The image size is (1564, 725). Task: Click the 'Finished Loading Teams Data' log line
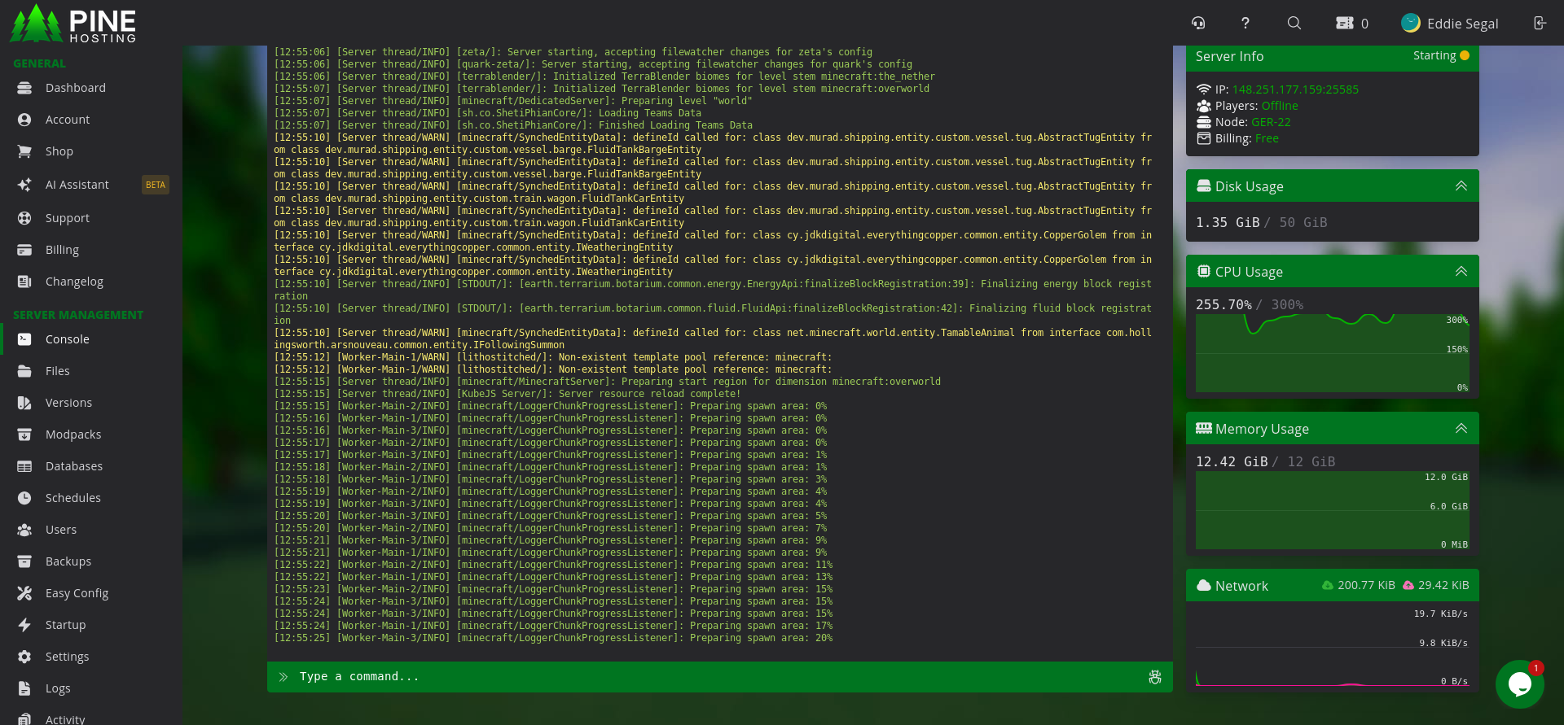pyautogui.click(x=513, y=125)
